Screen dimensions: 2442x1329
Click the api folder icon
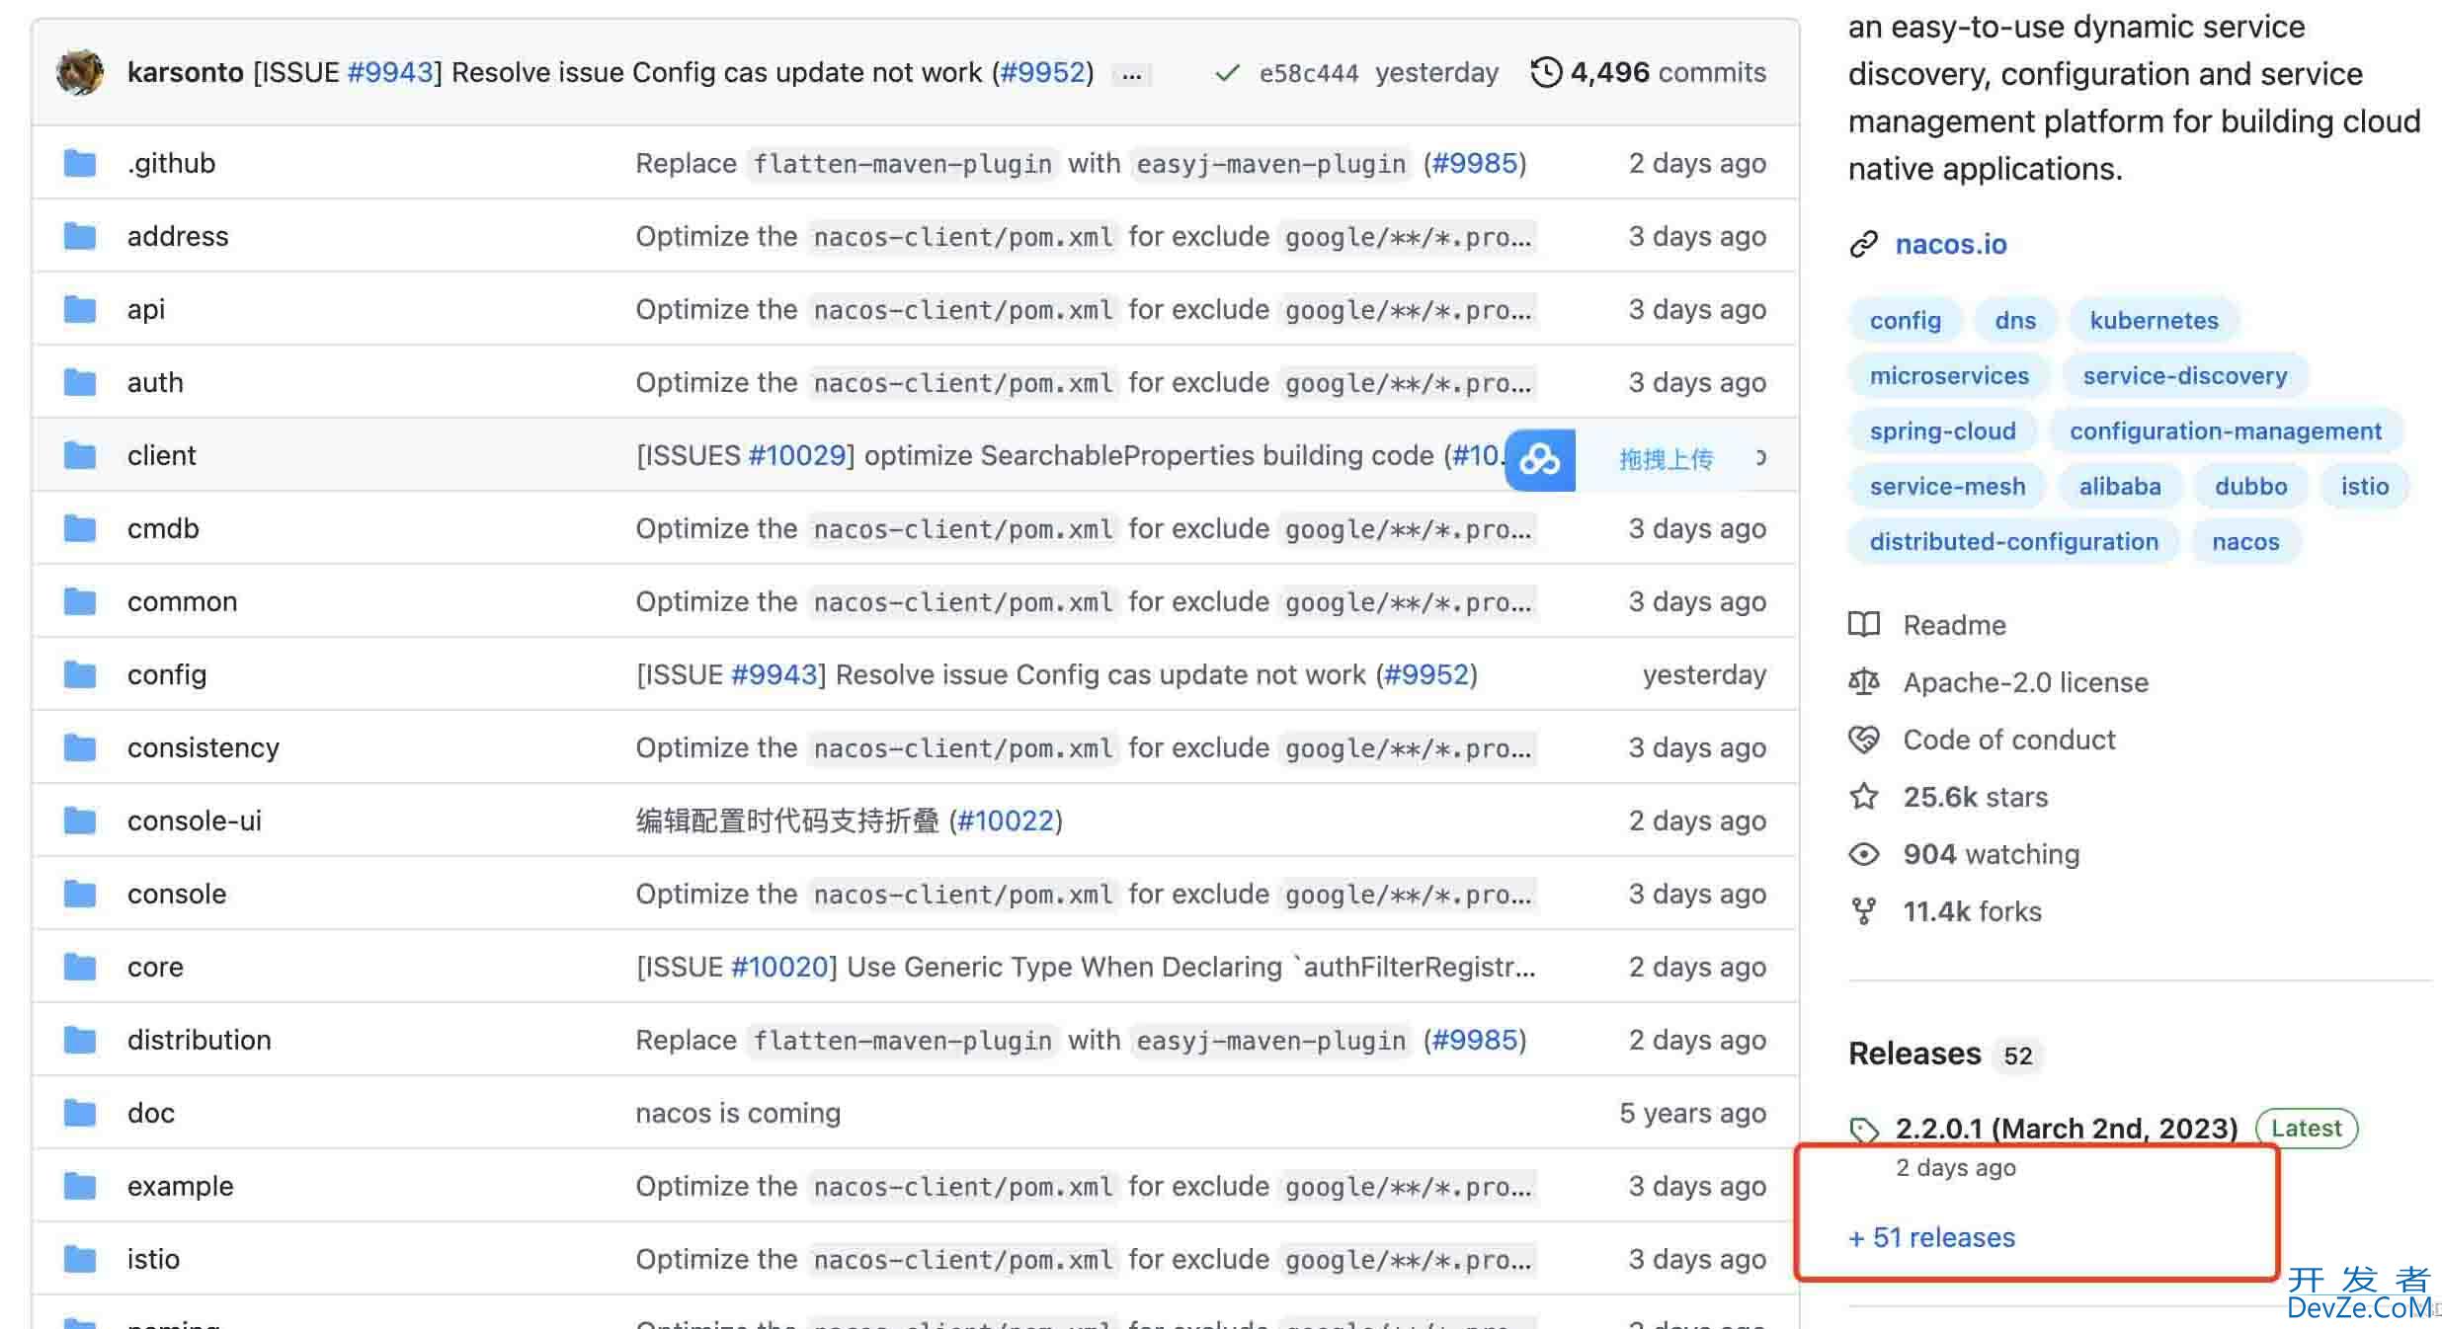(x=80, y=309)
